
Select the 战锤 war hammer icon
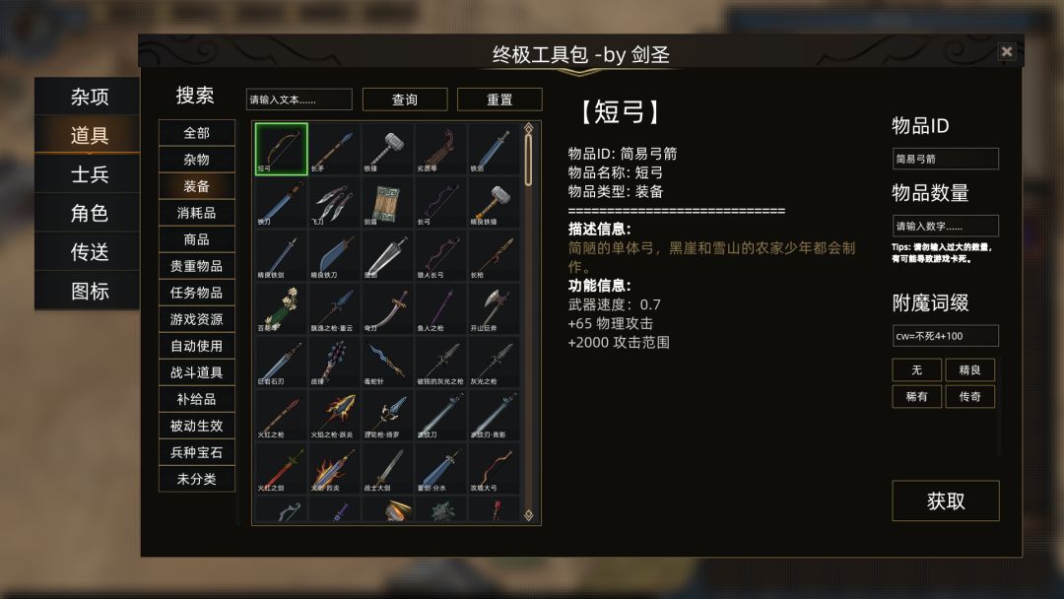[x=335, y=362]
